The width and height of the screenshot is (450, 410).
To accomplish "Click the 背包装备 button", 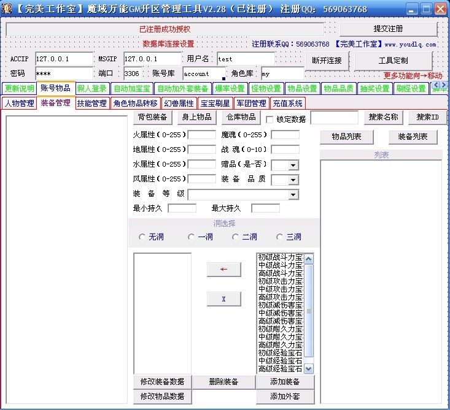I will 153,117.
